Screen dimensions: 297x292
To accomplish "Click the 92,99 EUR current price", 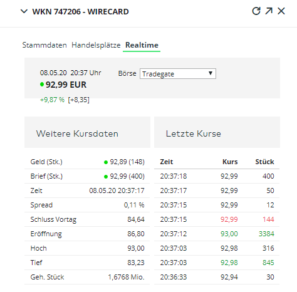I will (x=66, y=85).
